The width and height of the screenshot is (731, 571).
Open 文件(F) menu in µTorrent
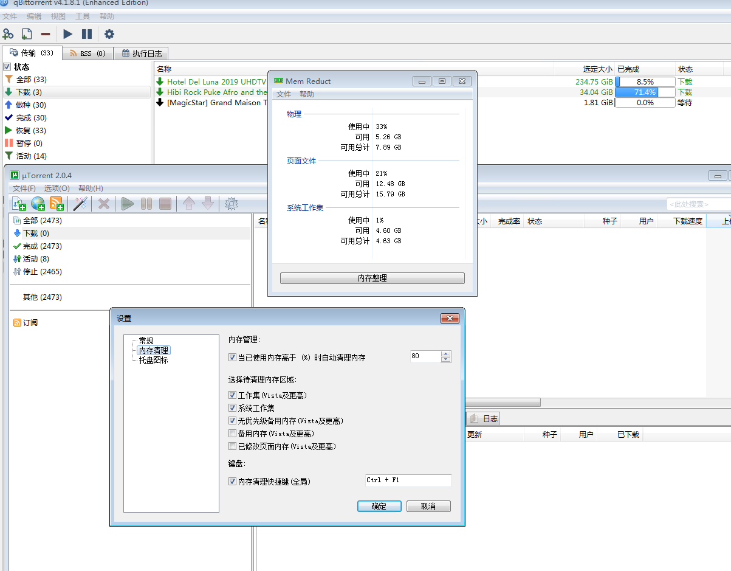coord(24,189)
